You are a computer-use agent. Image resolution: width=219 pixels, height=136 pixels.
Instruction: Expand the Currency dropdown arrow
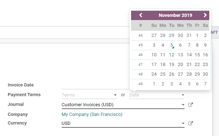[x=183, y=123]
